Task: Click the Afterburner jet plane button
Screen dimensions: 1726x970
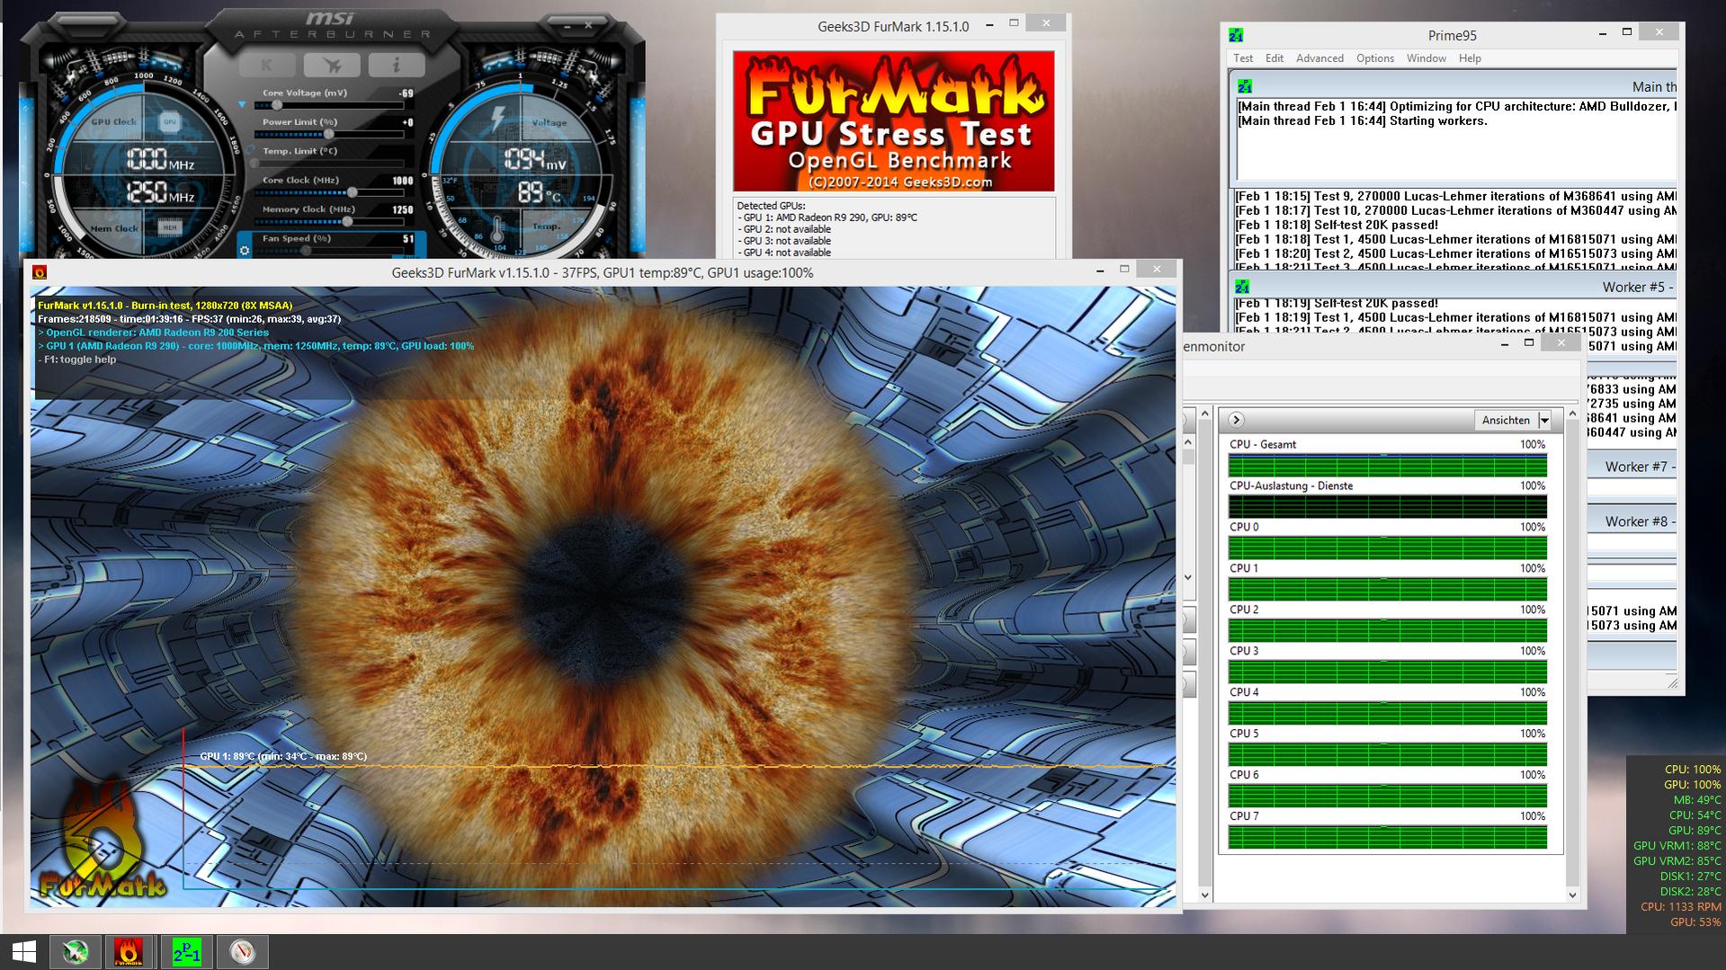Action: pyautogui.click(x=332, y=65)
